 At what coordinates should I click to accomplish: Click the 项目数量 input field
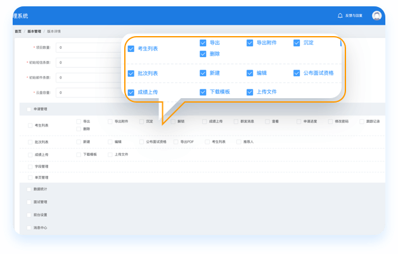pyautogui.click(x=89, y=48)
